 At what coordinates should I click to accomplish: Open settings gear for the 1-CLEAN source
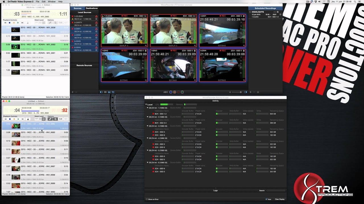(x=96, y=19)
